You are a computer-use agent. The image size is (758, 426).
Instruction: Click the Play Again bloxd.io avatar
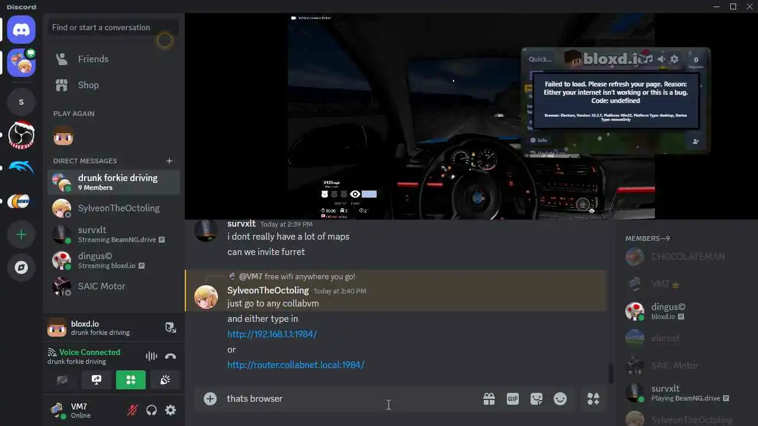click(63, 135)
